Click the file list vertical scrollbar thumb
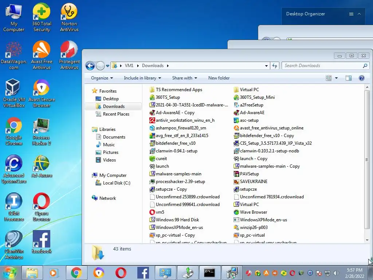Screen dimensions: 373x280 pyautogui.click(x=367, y=160)
